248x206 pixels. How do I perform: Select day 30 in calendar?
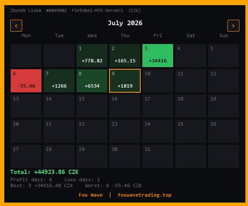coord(125,156)
